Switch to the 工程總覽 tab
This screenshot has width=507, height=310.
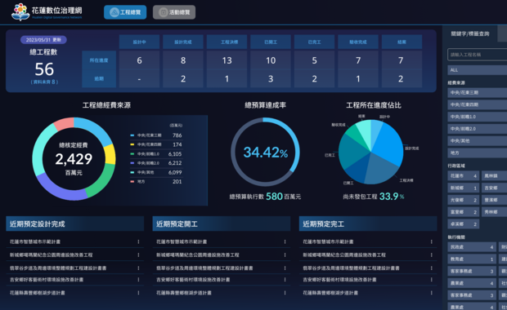[125, 12]
